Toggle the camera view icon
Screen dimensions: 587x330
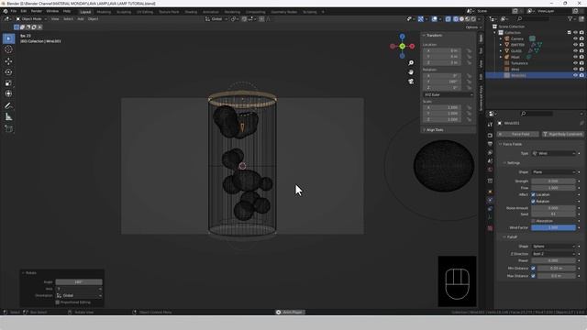coord(411,82)
